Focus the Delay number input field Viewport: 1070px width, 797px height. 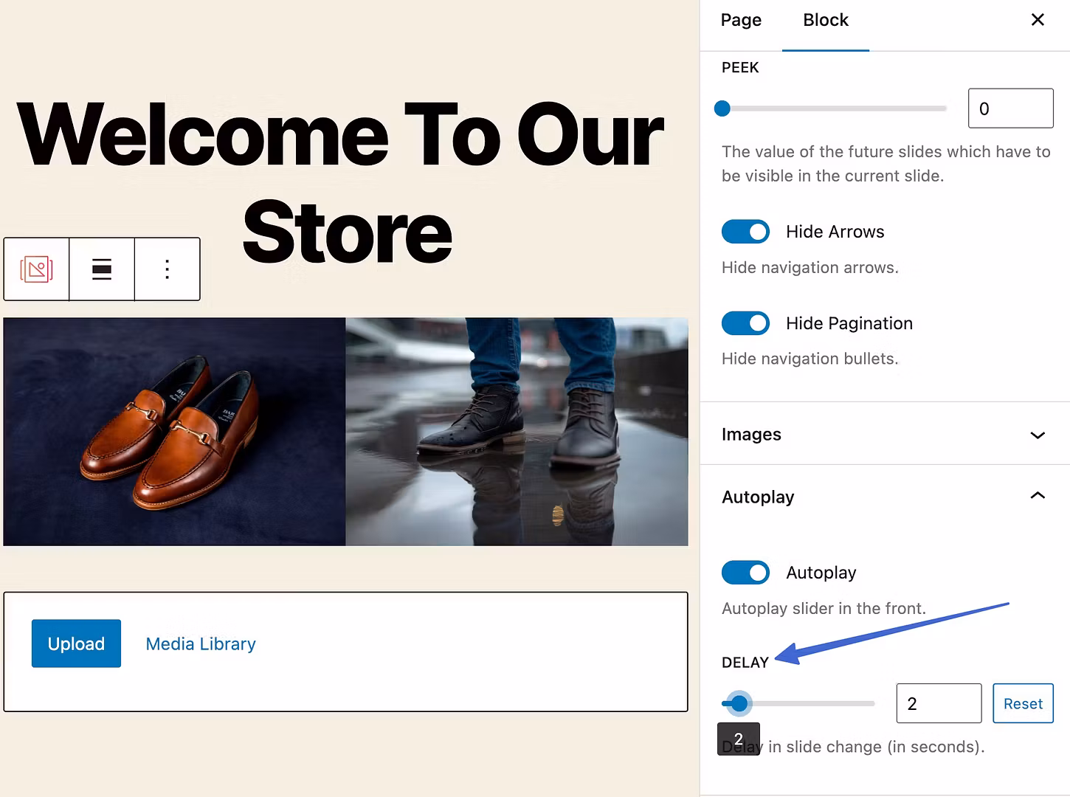point(938,704)
